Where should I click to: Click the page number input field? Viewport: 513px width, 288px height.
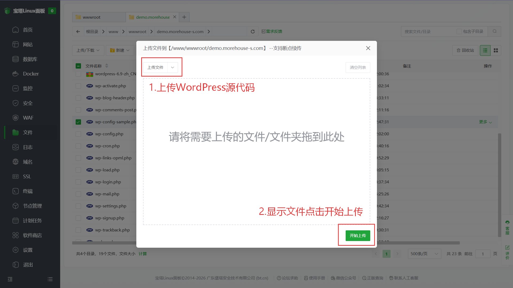(x=483, y=254)
